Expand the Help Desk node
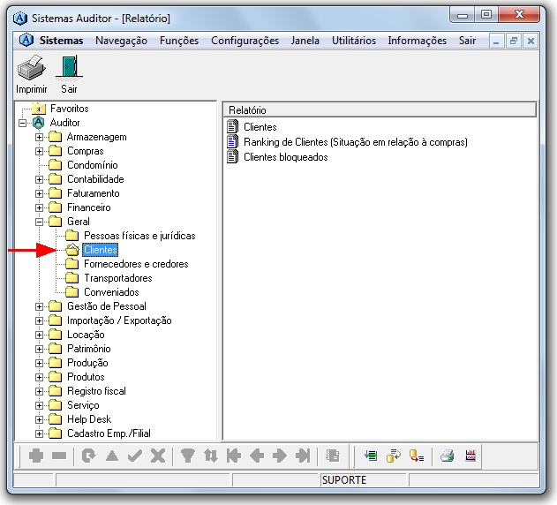This screenshot has width=557, height=505. click(39, 419)
